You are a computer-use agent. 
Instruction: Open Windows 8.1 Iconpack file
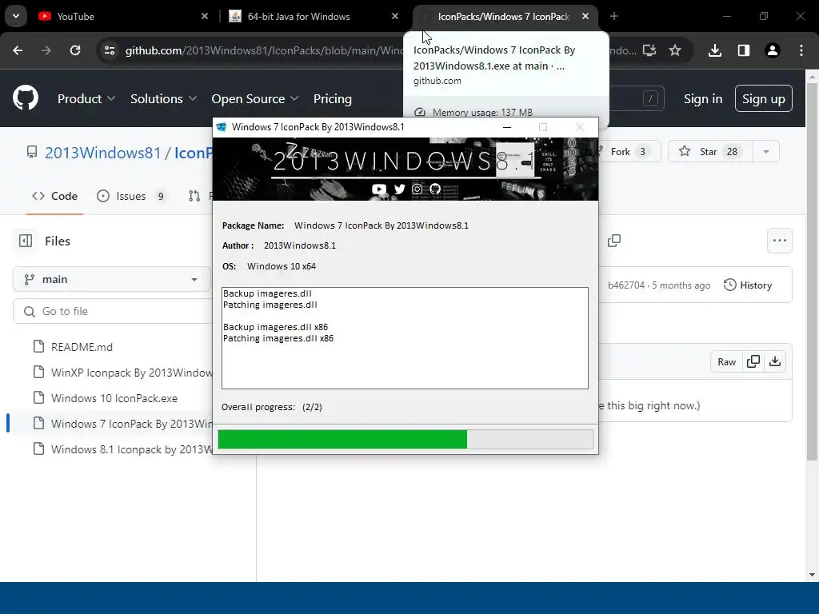pos(132,449)
